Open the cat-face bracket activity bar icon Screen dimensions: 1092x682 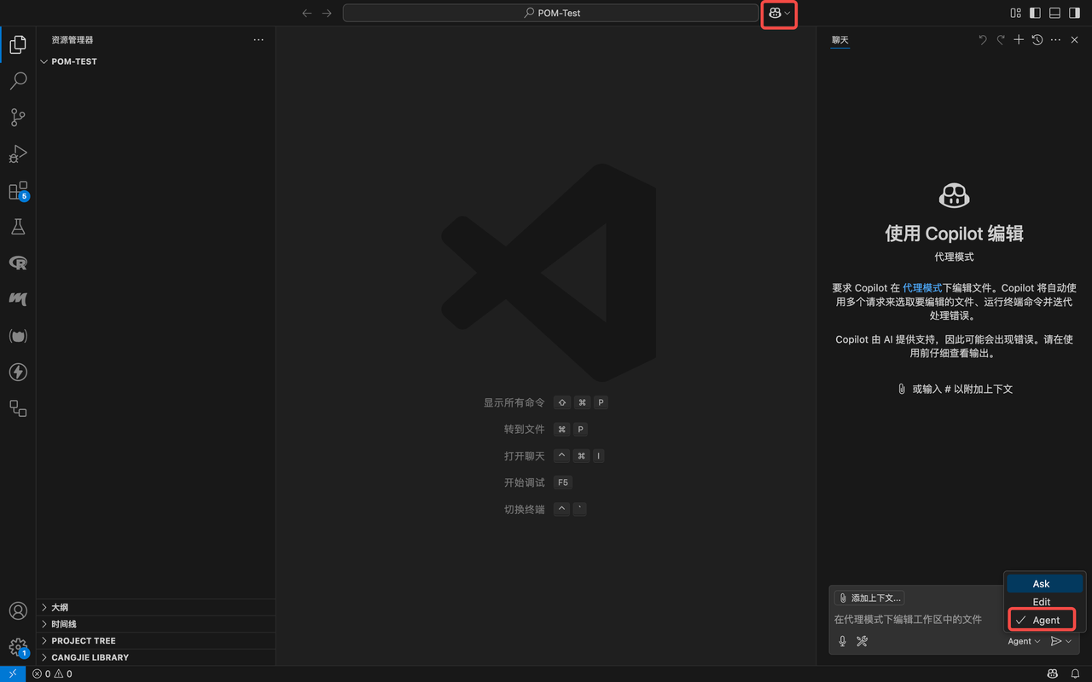(x=18, y=336)
